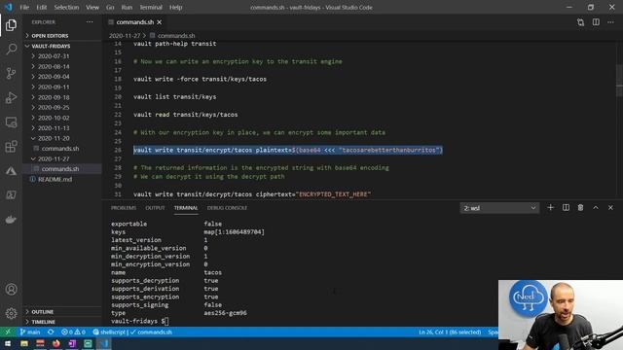Click the main branch indicator
Screen dimensions: 623x350
tap(30, 332)
